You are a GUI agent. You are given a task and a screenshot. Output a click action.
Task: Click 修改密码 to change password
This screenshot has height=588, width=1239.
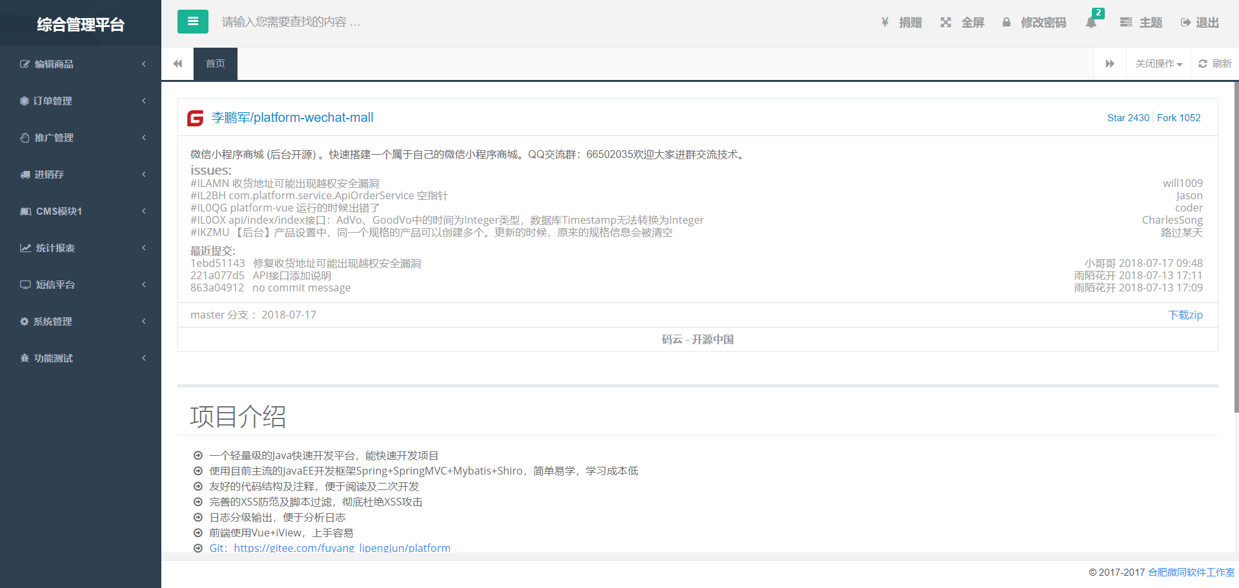tap(1034, 23)
